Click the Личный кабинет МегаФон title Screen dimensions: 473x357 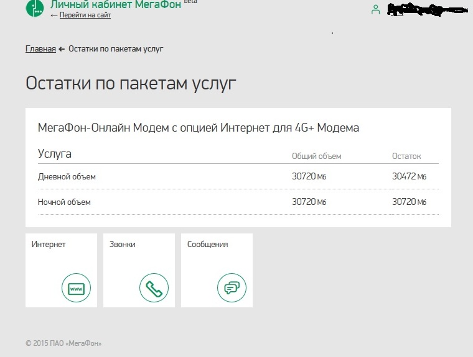tap(115, 4)
